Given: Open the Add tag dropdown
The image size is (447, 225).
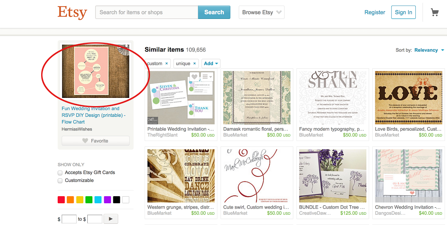Looking at the screenshot, I should coord(211,63).
